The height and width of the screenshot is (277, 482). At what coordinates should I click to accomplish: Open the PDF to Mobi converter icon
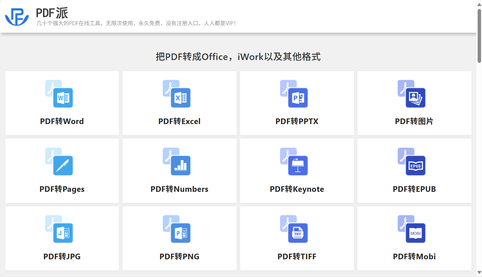point(411,229)
